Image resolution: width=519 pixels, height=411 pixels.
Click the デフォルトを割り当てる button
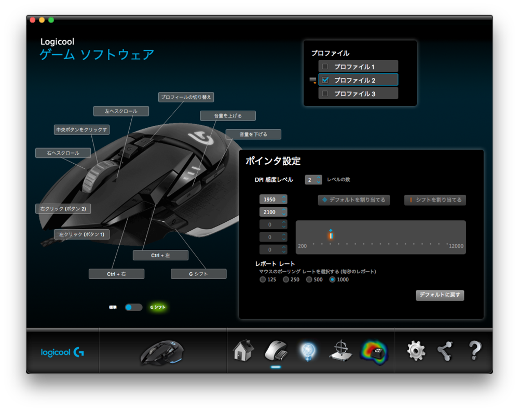354,200
